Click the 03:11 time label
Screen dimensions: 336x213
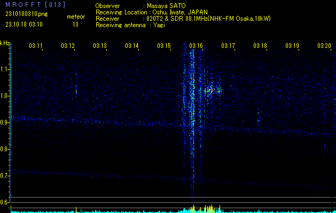point(36,46)
